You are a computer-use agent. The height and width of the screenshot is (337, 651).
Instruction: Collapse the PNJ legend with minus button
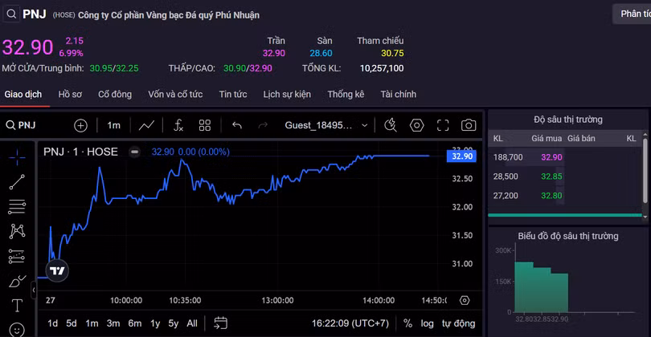point(134,152)
